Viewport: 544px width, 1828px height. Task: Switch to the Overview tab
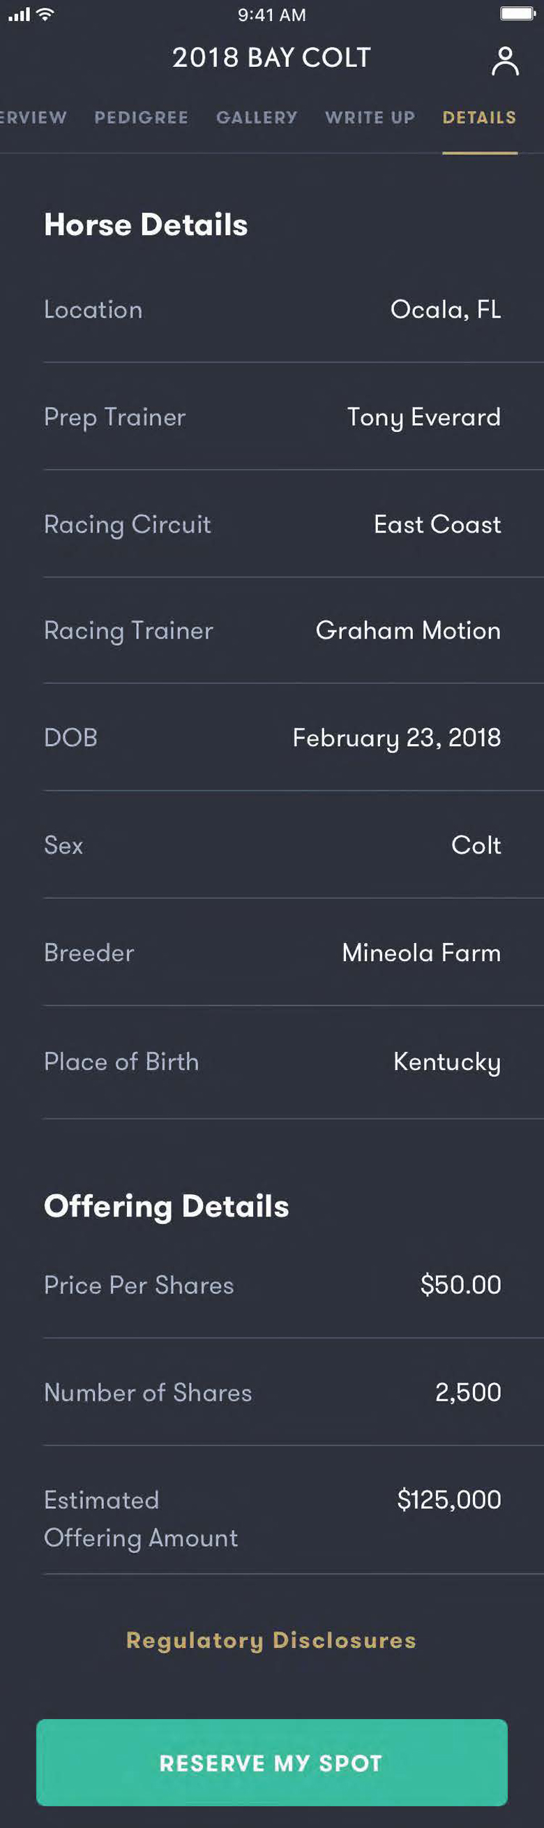33,118
